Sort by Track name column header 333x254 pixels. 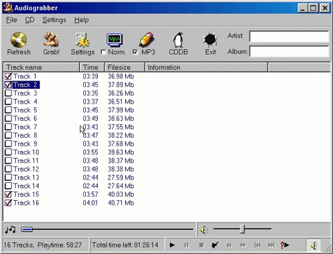click(x=41, y=67)
